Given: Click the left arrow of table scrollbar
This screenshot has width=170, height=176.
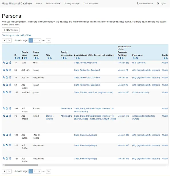Looking at the screenshot, I should click(x=3, y=165).
